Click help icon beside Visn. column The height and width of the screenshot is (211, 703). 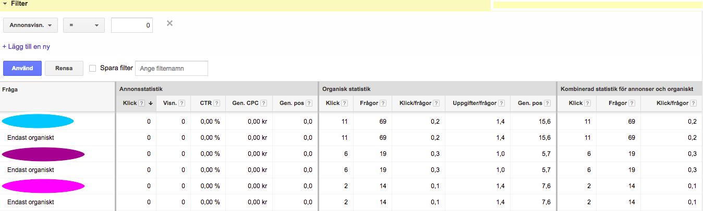click(181, 103)
